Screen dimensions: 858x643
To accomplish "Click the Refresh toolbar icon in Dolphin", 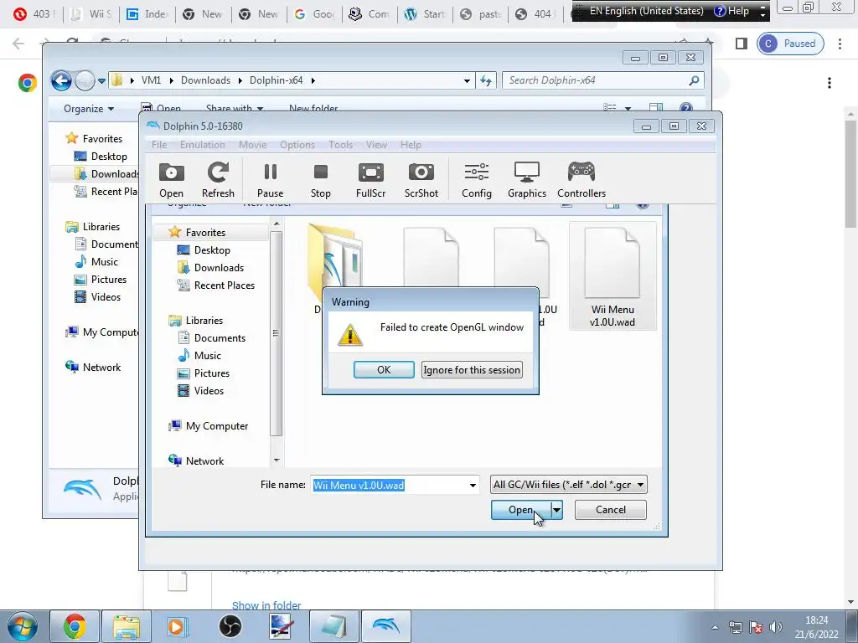I will [x=218, y=180].
